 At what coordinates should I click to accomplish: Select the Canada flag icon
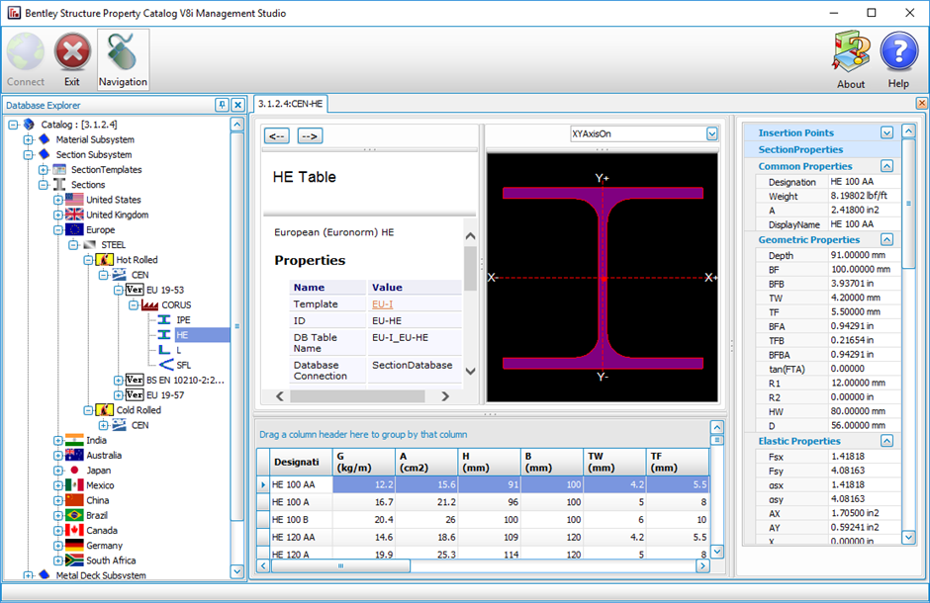(74, 530)
